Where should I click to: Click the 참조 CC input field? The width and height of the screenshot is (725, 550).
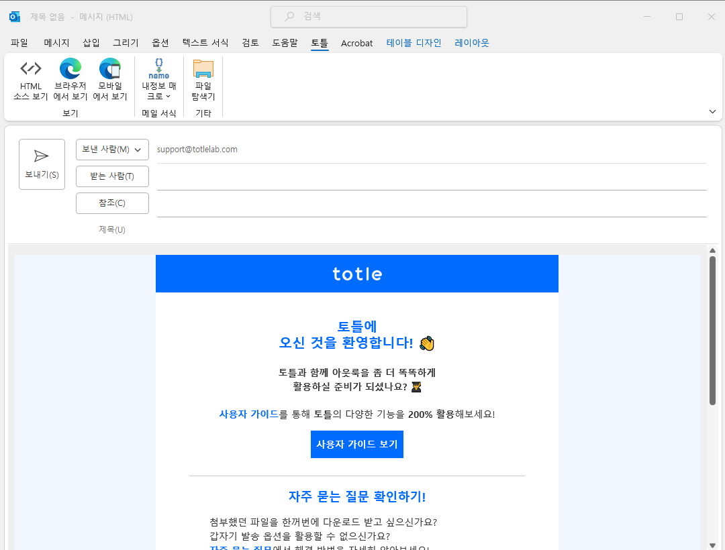(432, 203)
